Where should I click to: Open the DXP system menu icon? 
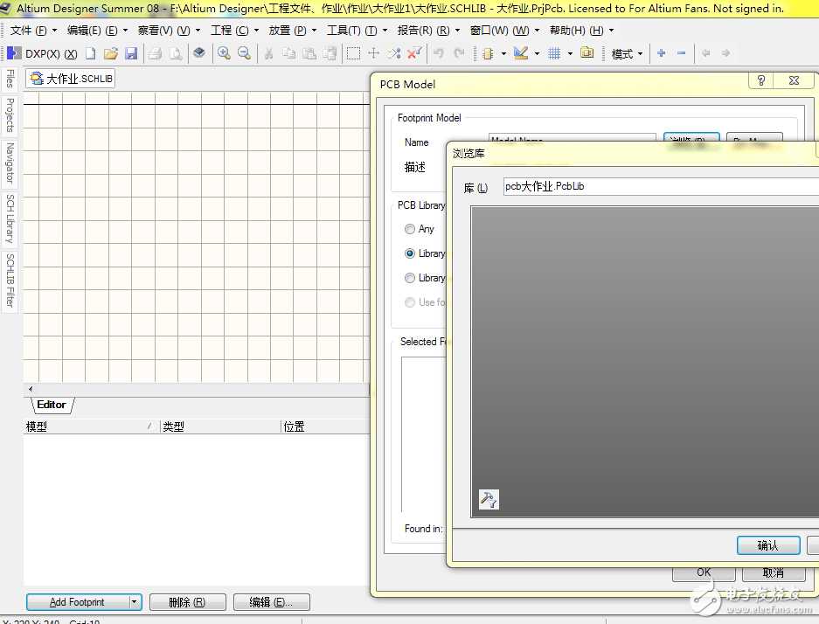(x=14, y=53)
